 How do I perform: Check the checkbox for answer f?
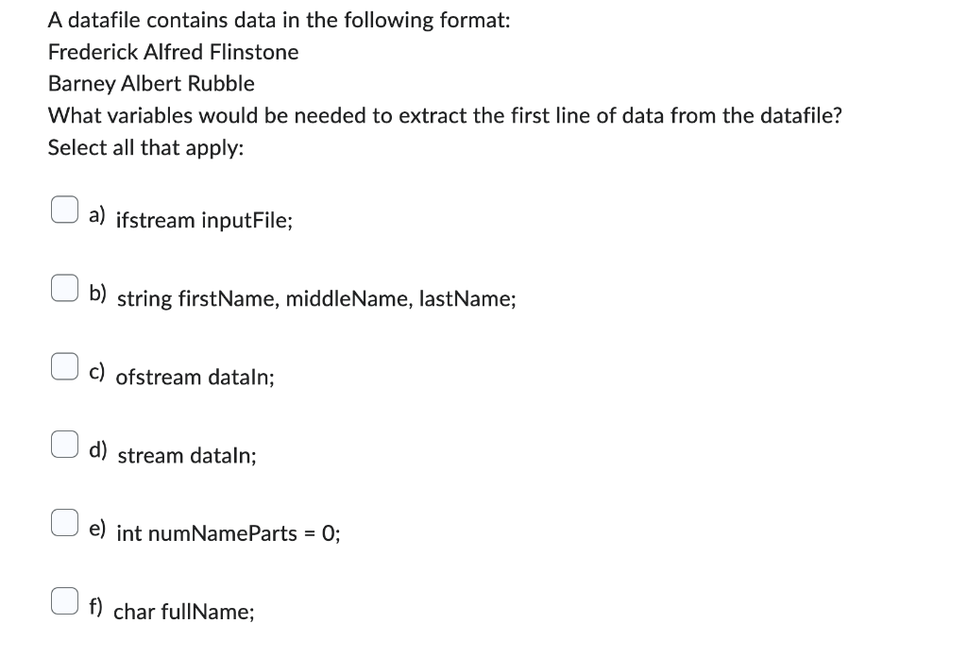64,600
